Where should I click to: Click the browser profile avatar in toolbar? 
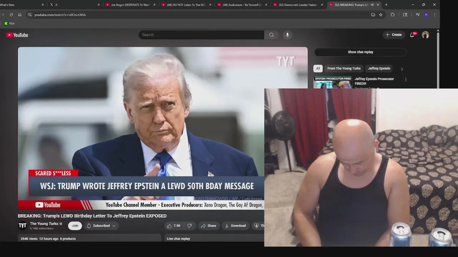(426, 15)
